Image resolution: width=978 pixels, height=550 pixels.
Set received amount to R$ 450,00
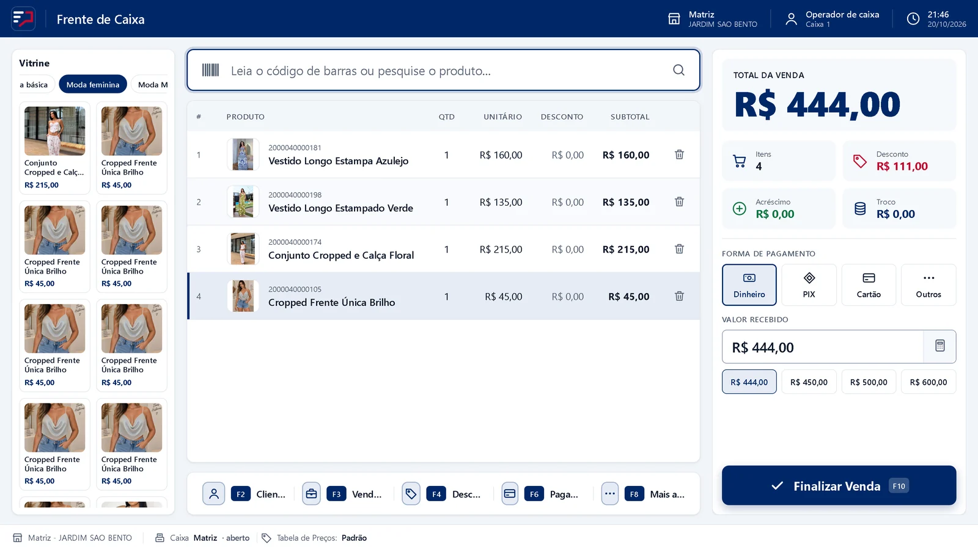(x=809, y=382)
